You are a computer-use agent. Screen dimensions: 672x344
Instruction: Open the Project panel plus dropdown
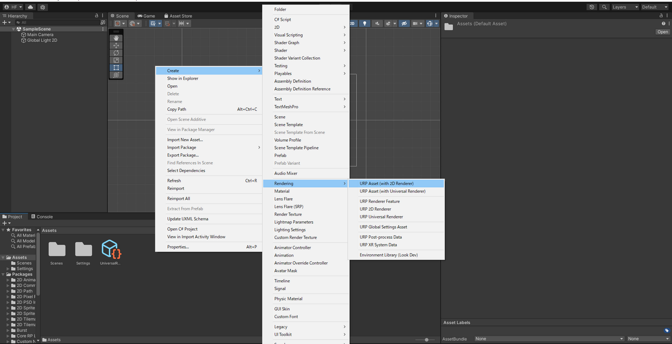[x=6, y=223]
